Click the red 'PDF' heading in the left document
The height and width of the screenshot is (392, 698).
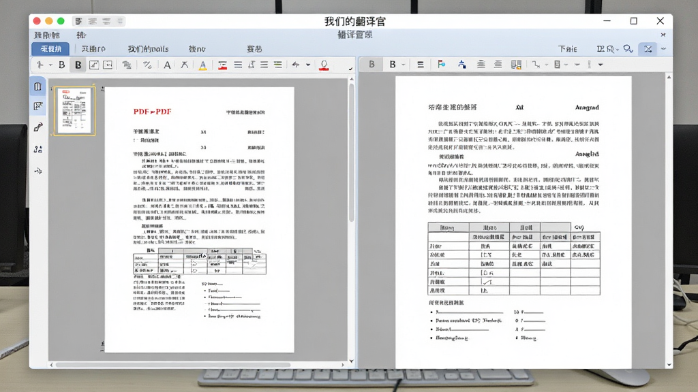click(x=152, y=112)
